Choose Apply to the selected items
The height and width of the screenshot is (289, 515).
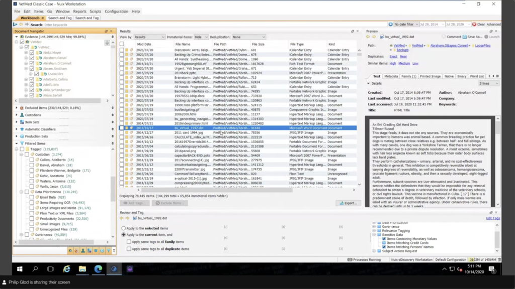click(x=124, y=228)
